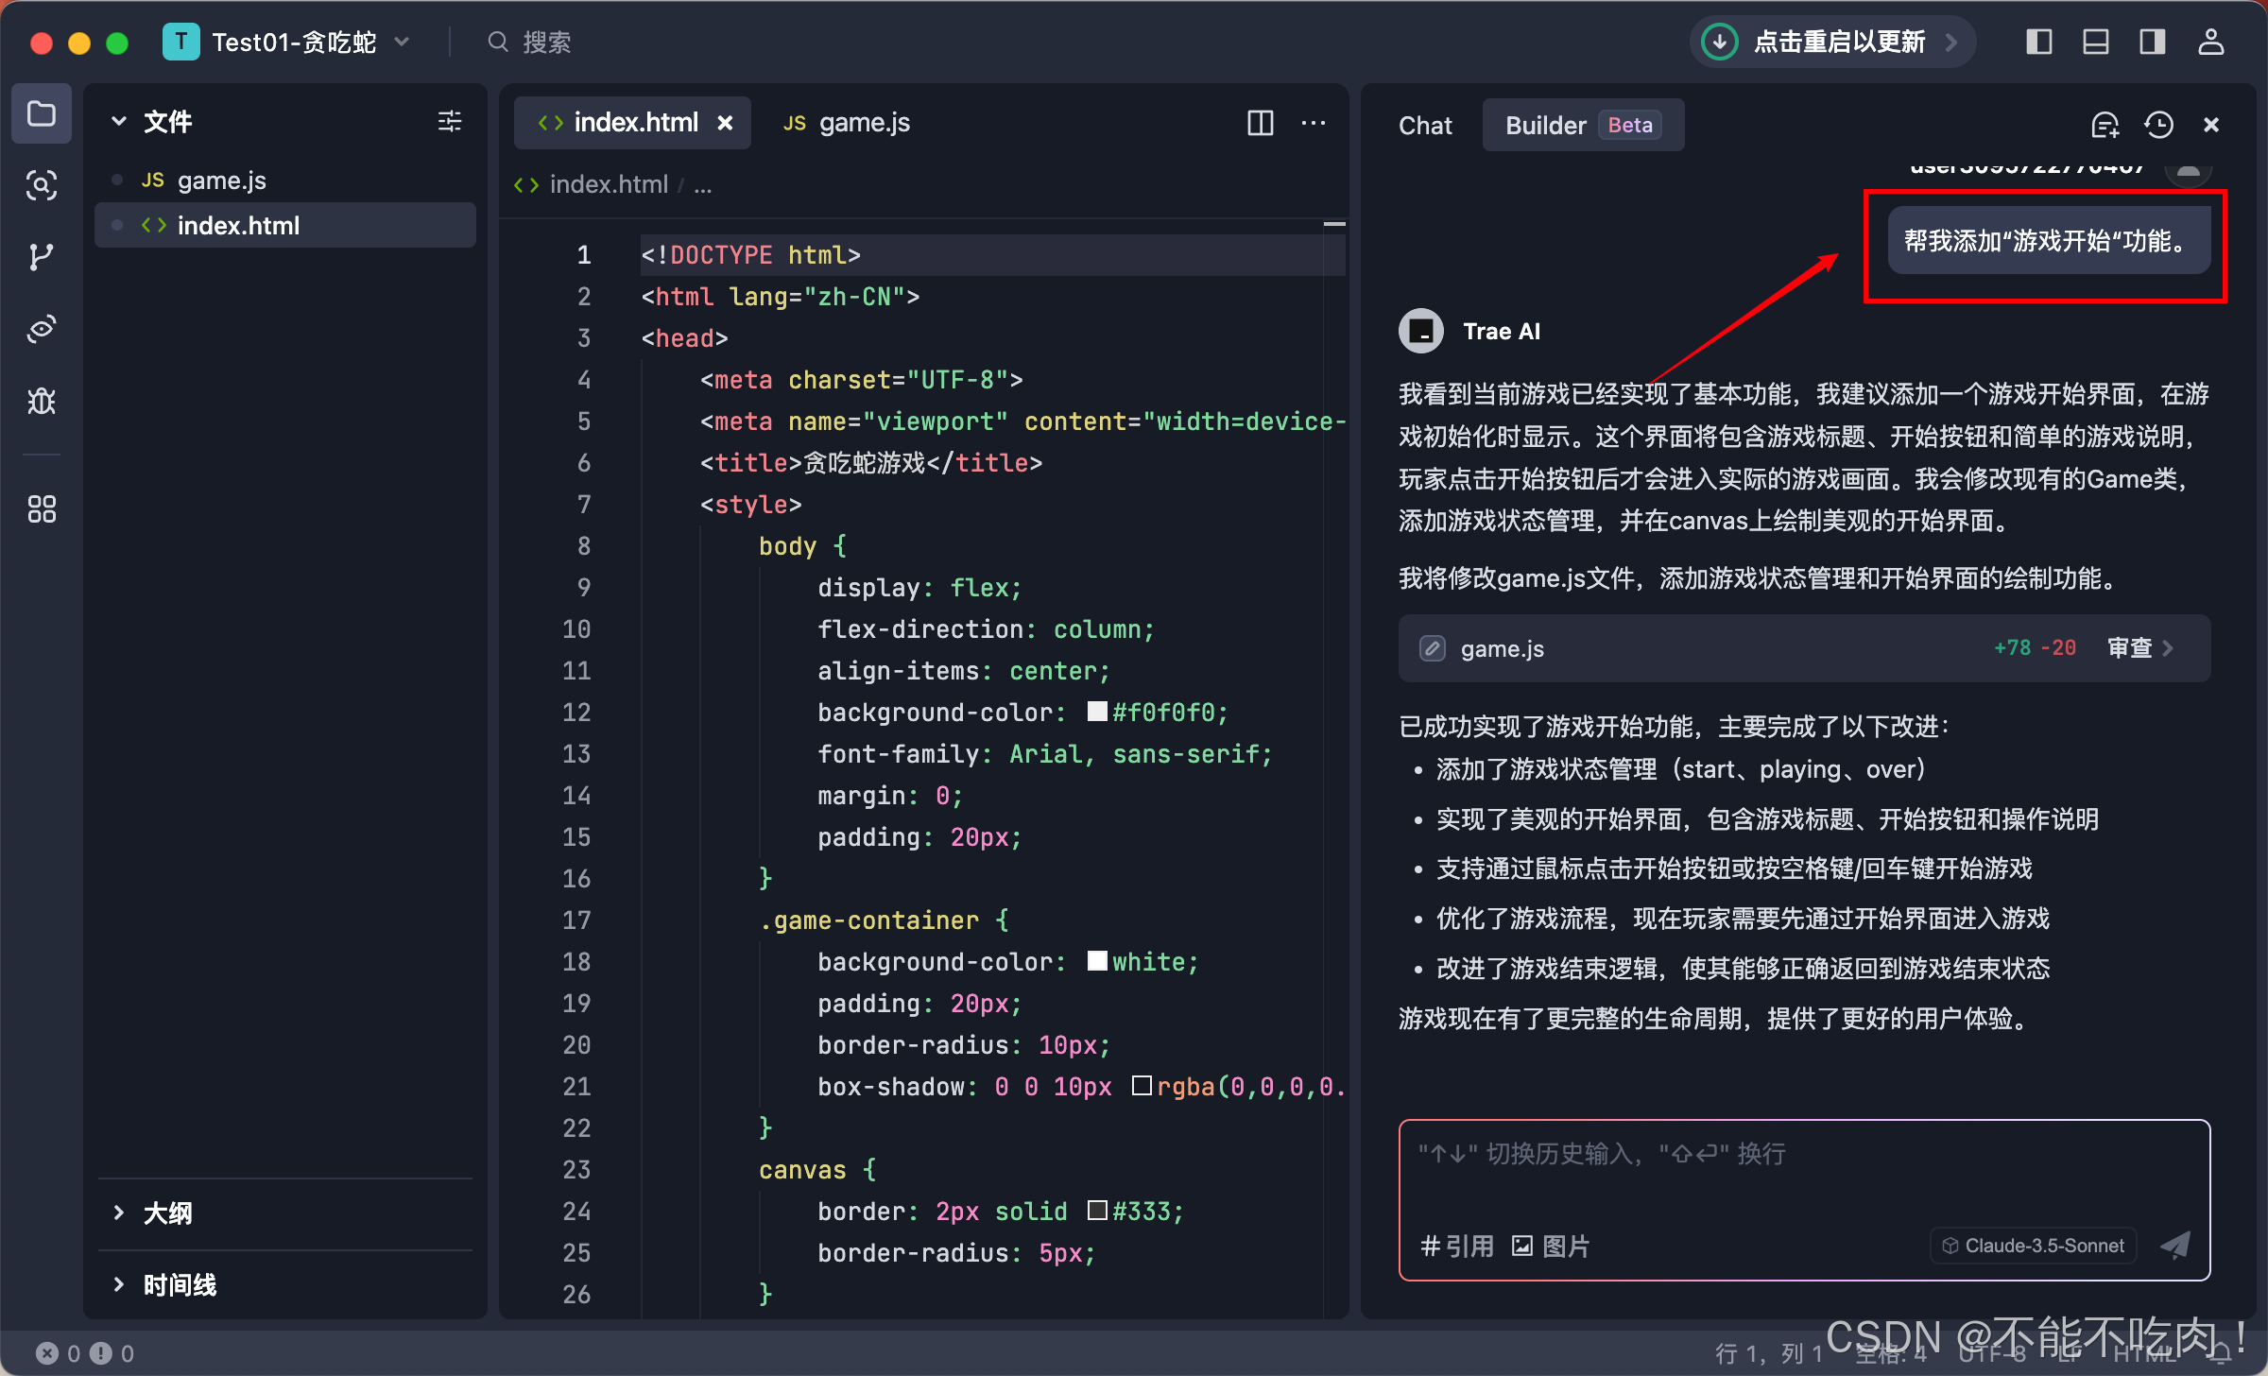Open the Test01-贪吃蛇 project dropdown
The image size is (2268, 1376).
(293, 42)
